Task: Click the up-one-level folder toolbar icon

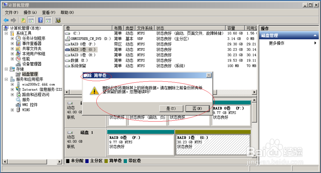Action: pos(23,20)
